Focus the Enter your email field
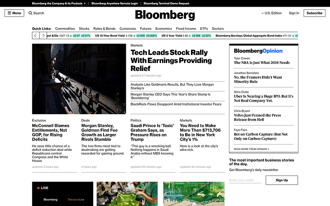The height and width of the screenshot is (206, 330). [x=245, y=180]
